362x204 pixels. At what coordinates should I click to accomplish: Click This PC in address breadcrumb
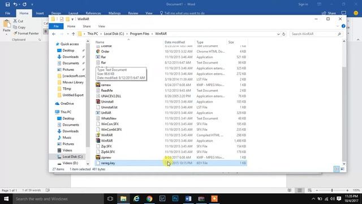93,34
